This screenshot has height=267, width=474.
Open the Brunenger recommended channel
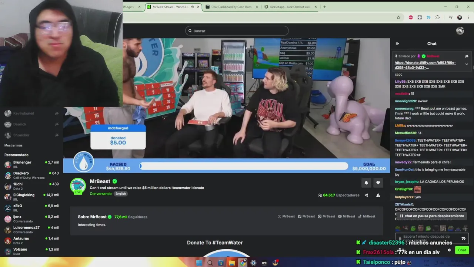(x=31, y=164)
